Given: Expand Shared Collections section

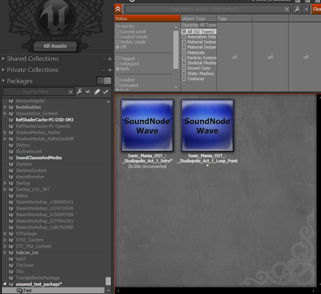Looking at the screenshot, I should (3, 59).
